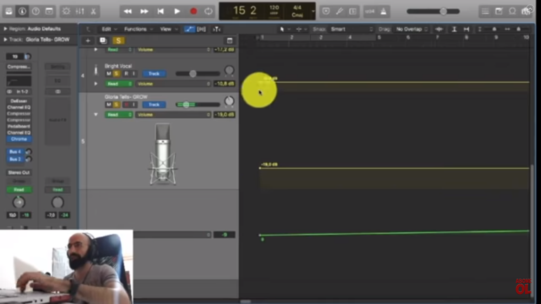Toggle the Cycle mode button

coord(208,11)
